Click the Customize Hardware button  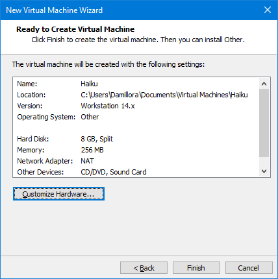(58, 194)
